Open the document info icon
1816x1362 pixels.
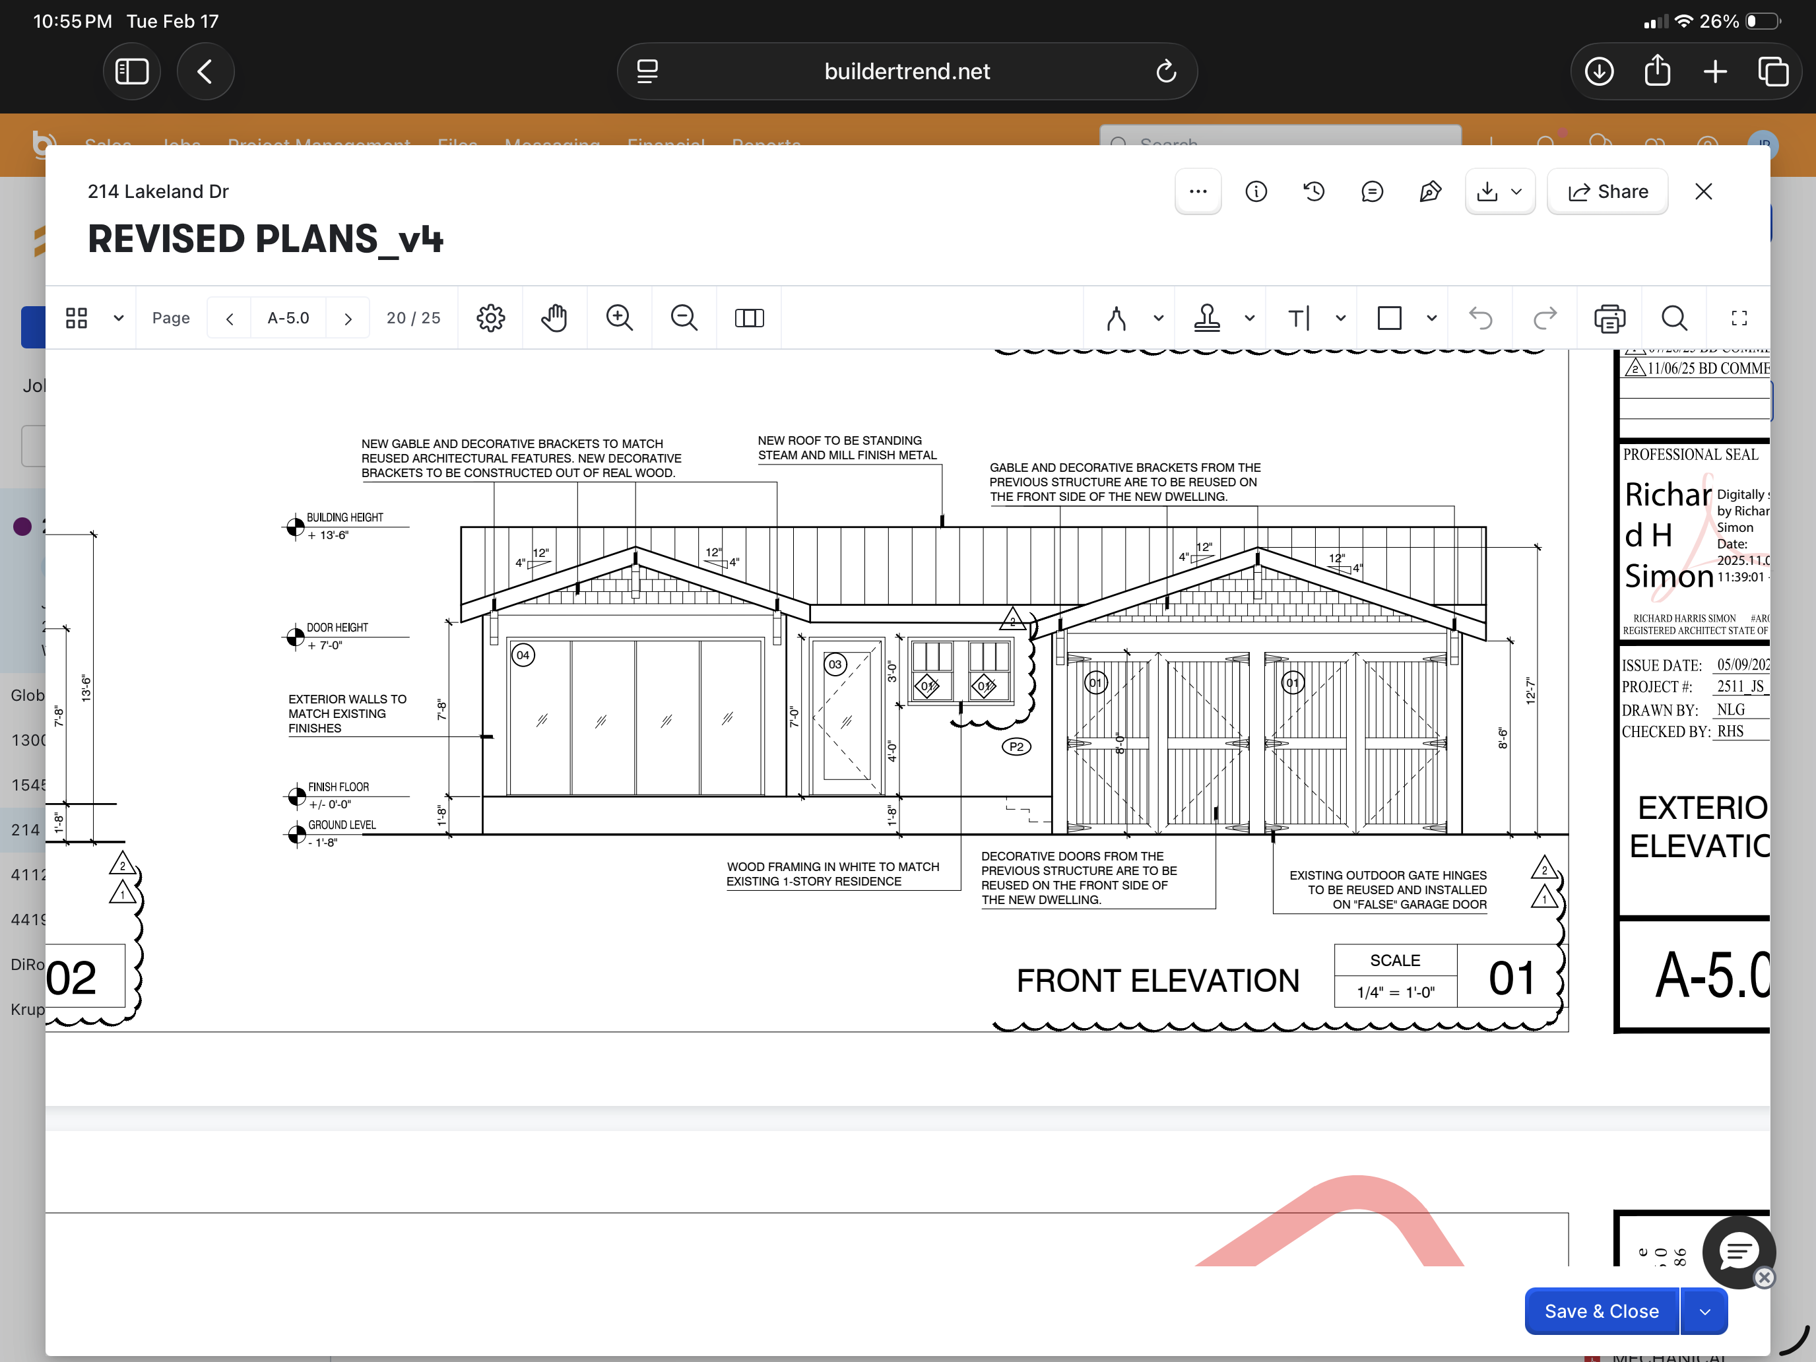[1255, 191]
